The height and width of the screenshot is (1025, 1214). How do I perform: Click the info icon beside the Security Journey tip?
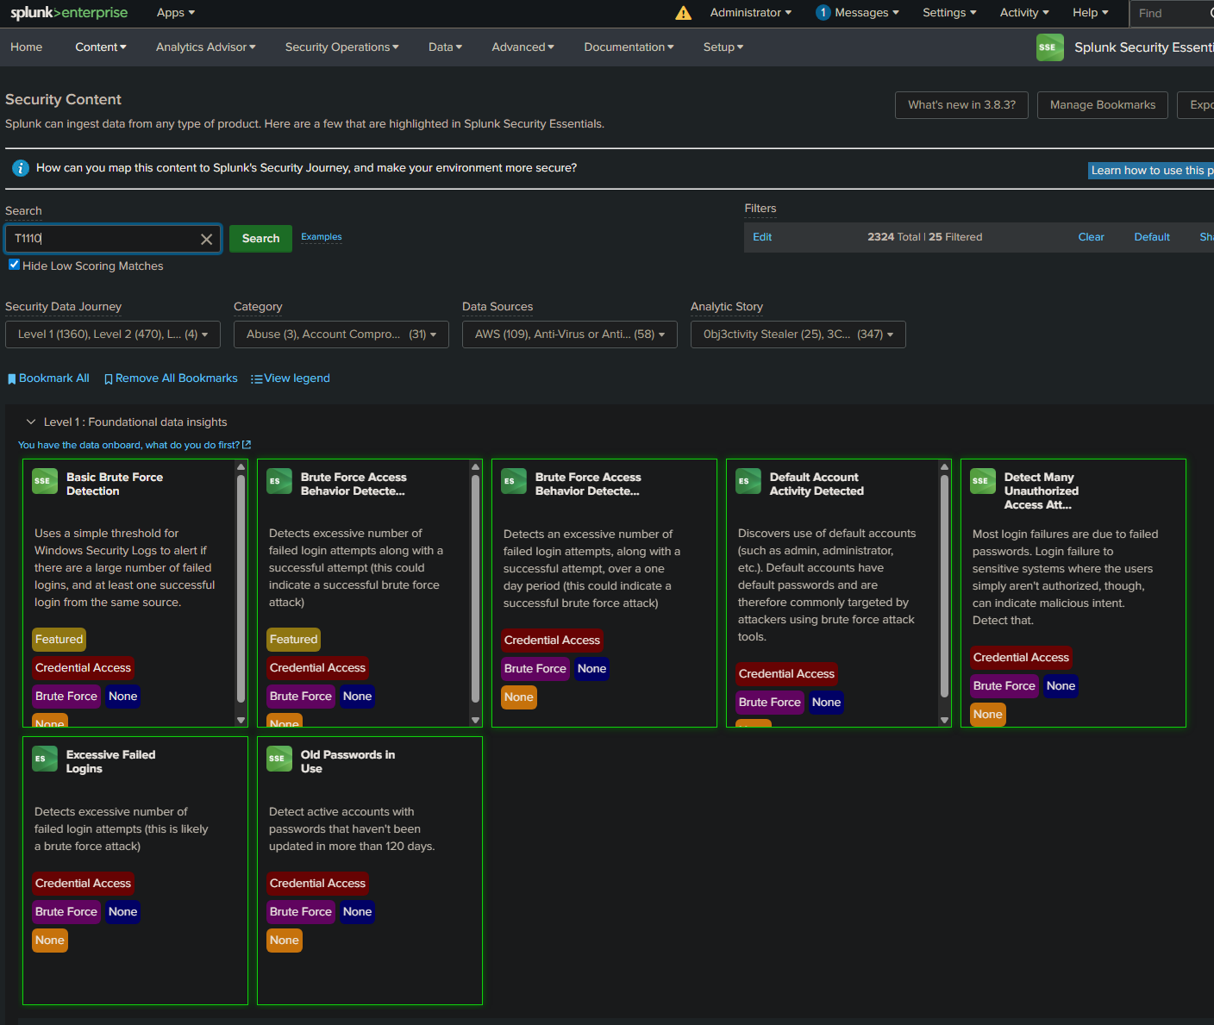click(20, 168)
